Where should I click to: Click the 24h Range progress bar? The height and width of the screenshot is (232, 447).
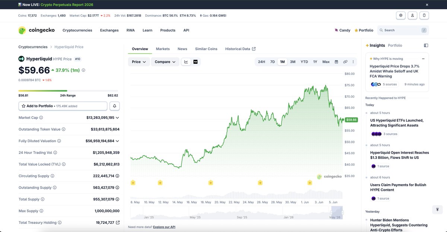[68, 91]
